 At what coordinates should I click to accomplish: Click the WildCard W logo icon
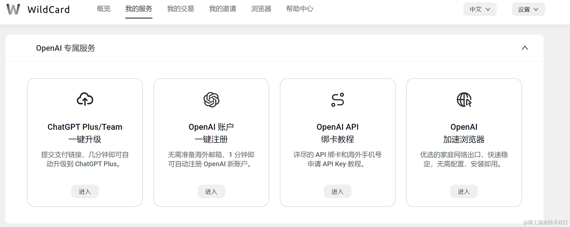(13, 9)
